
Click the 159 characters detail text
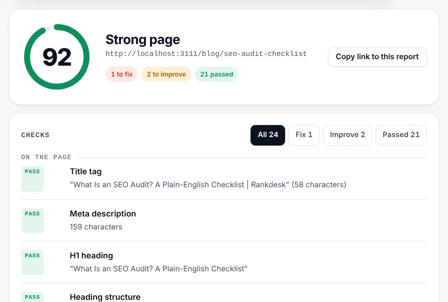coord(96,227)
